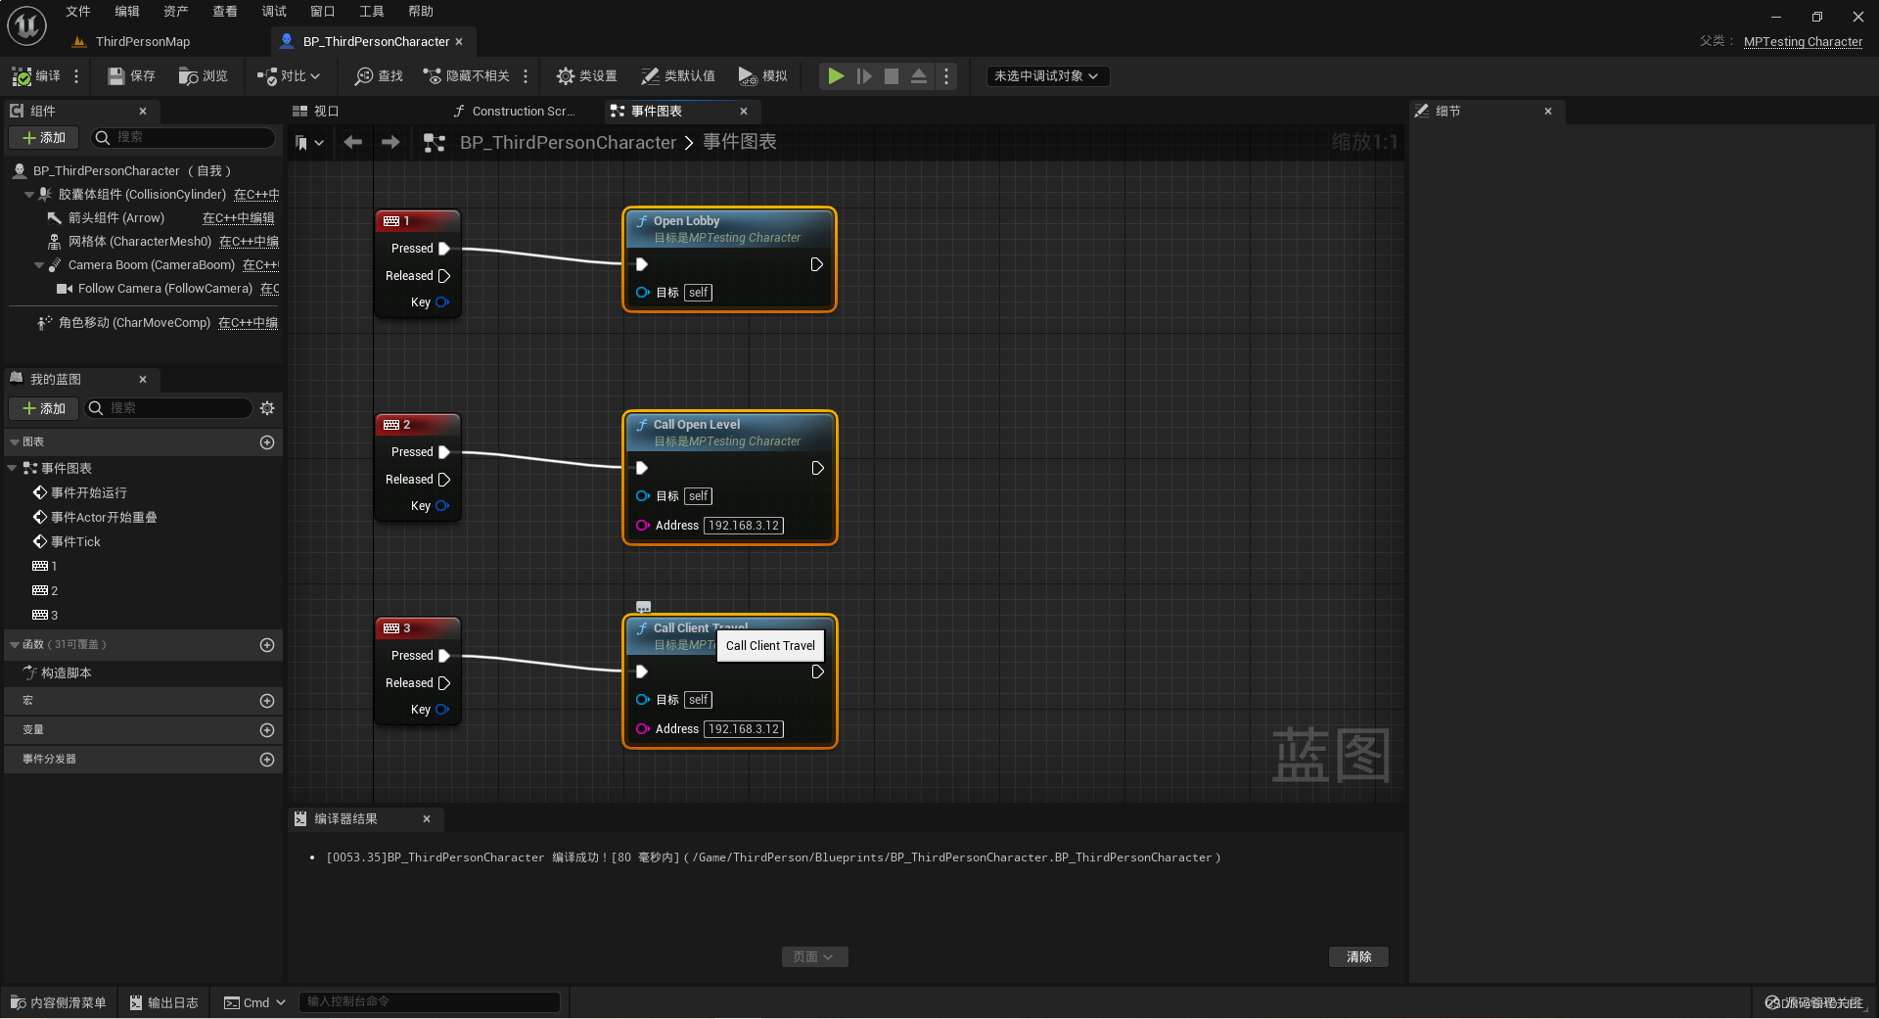Focus the My Blueprint search field

pyautogui.click(x=169, y=408)
